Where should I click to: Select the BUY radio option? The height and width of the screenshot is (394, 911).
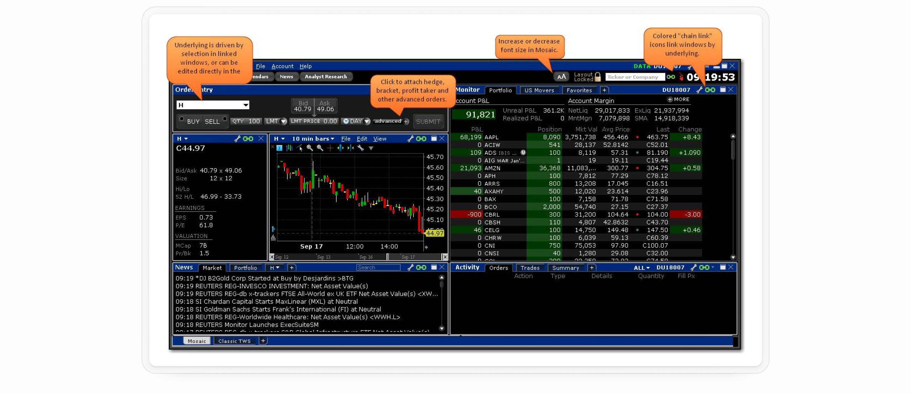tap(182, 119)
